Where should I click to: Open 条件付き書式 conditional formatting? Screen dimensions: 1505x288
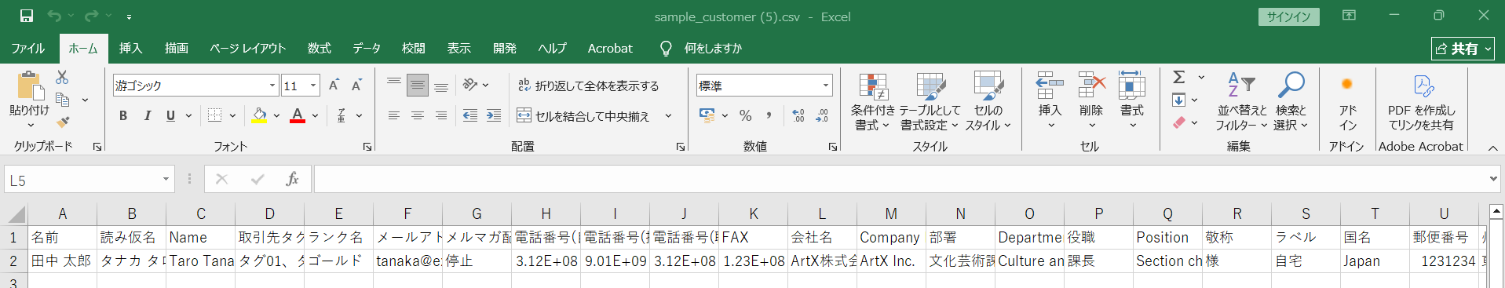(x=872, y=101)
